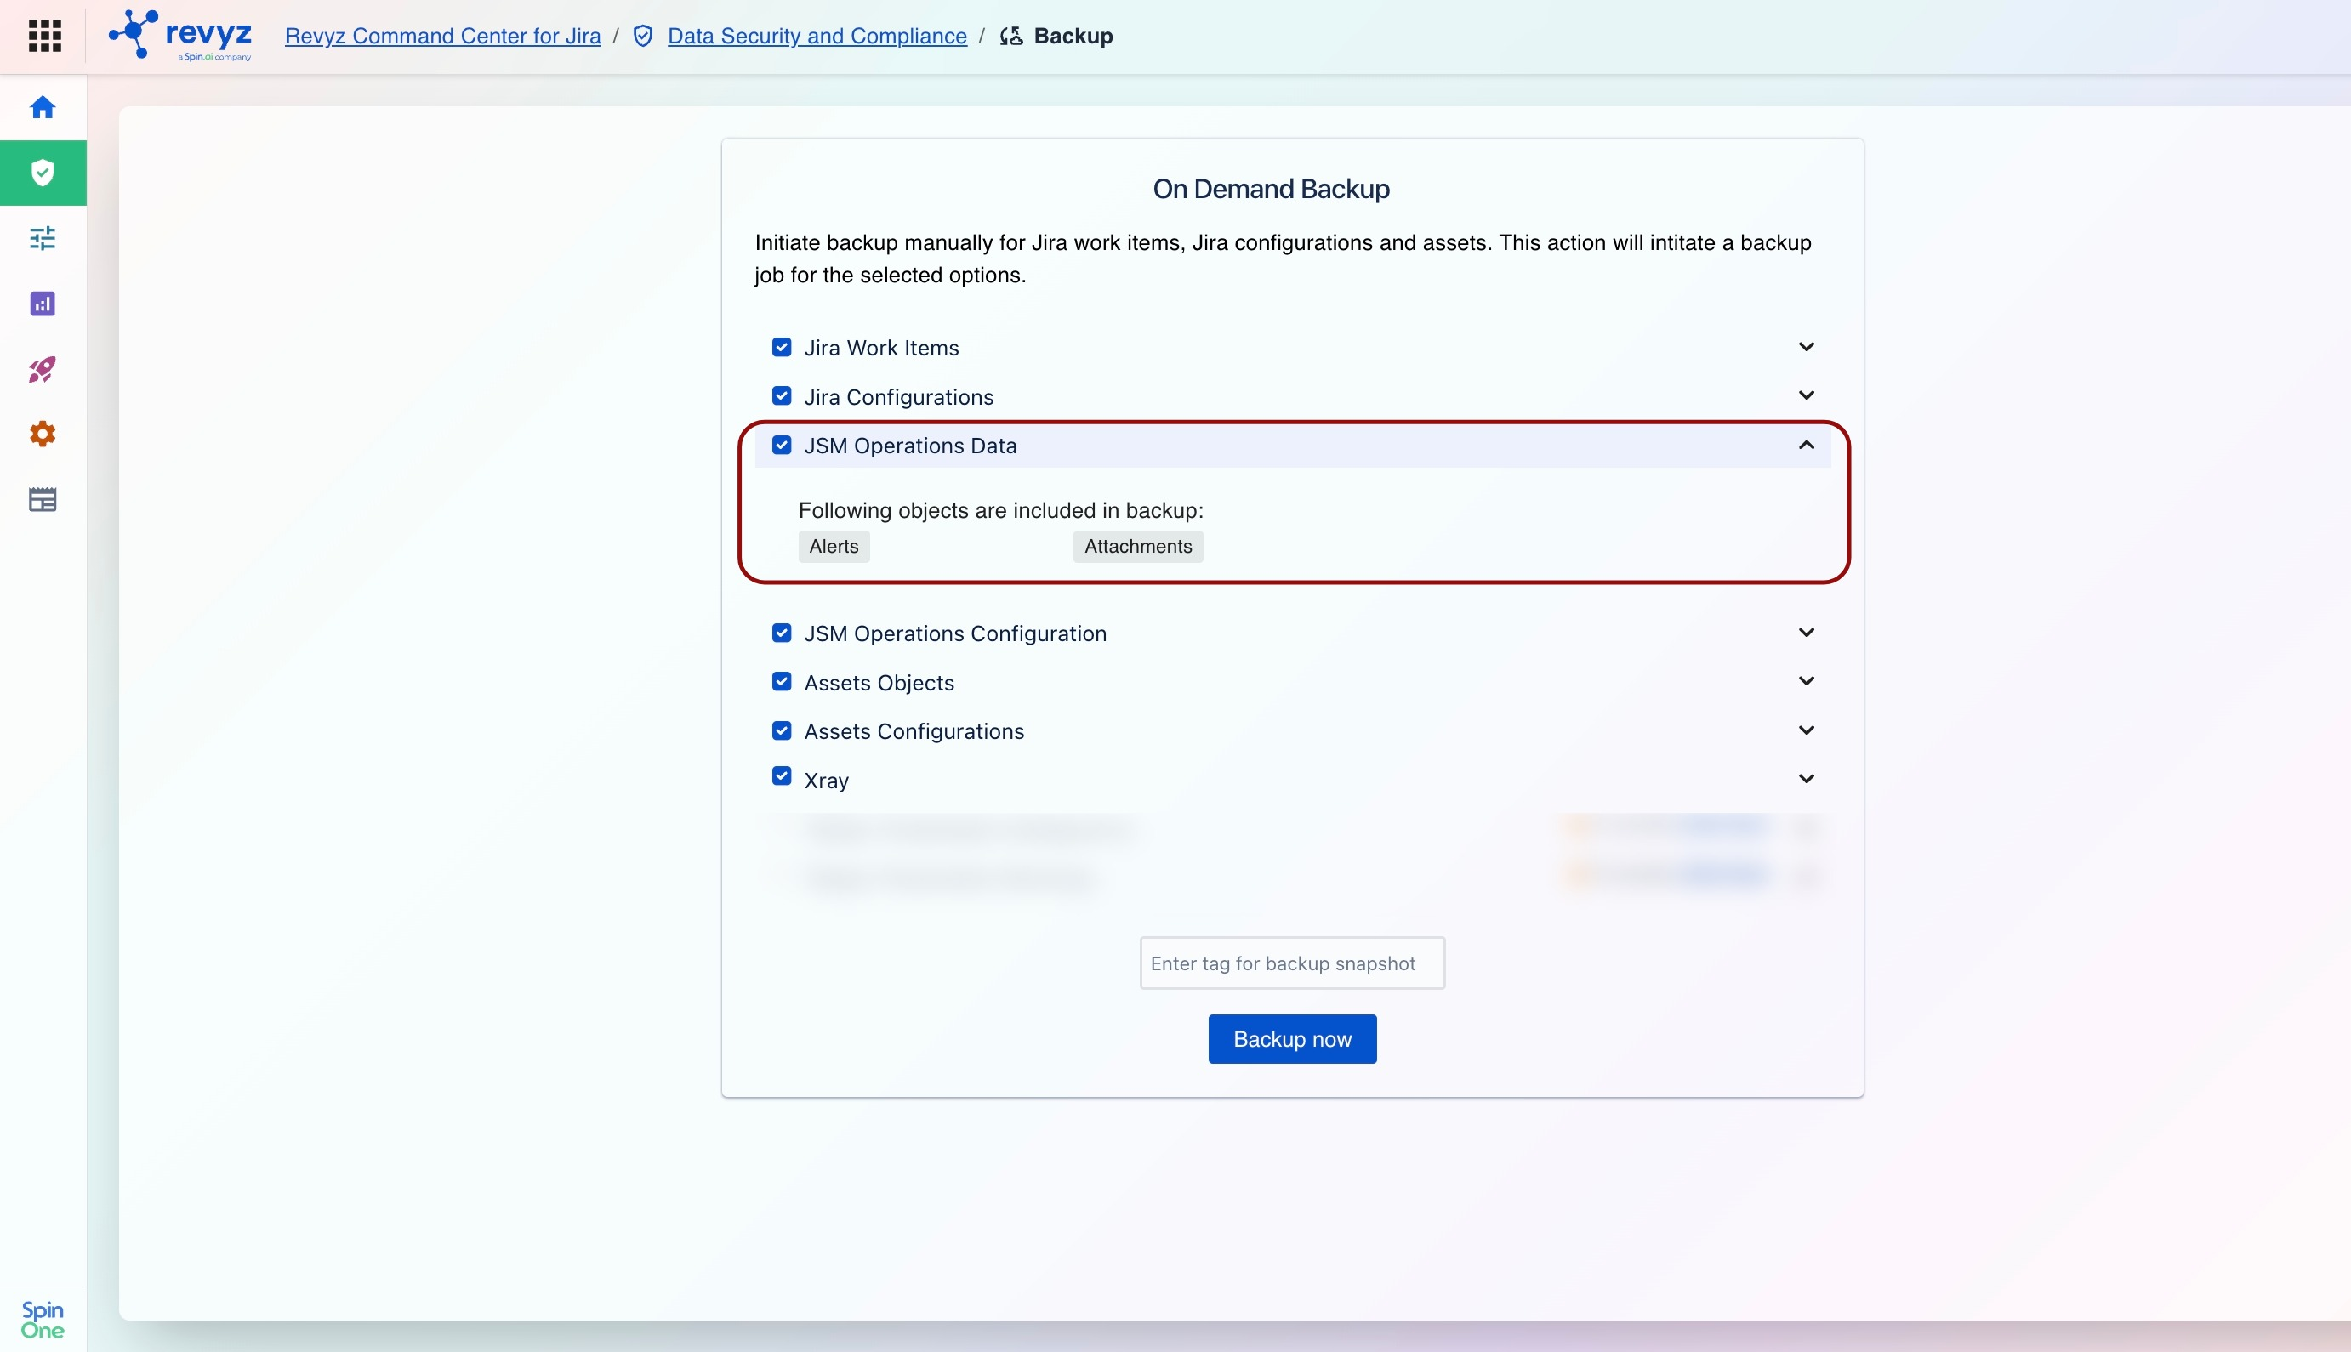Expand the Jira Work Items section
The image size is (2351, 1352).
tap(1807, 347)
